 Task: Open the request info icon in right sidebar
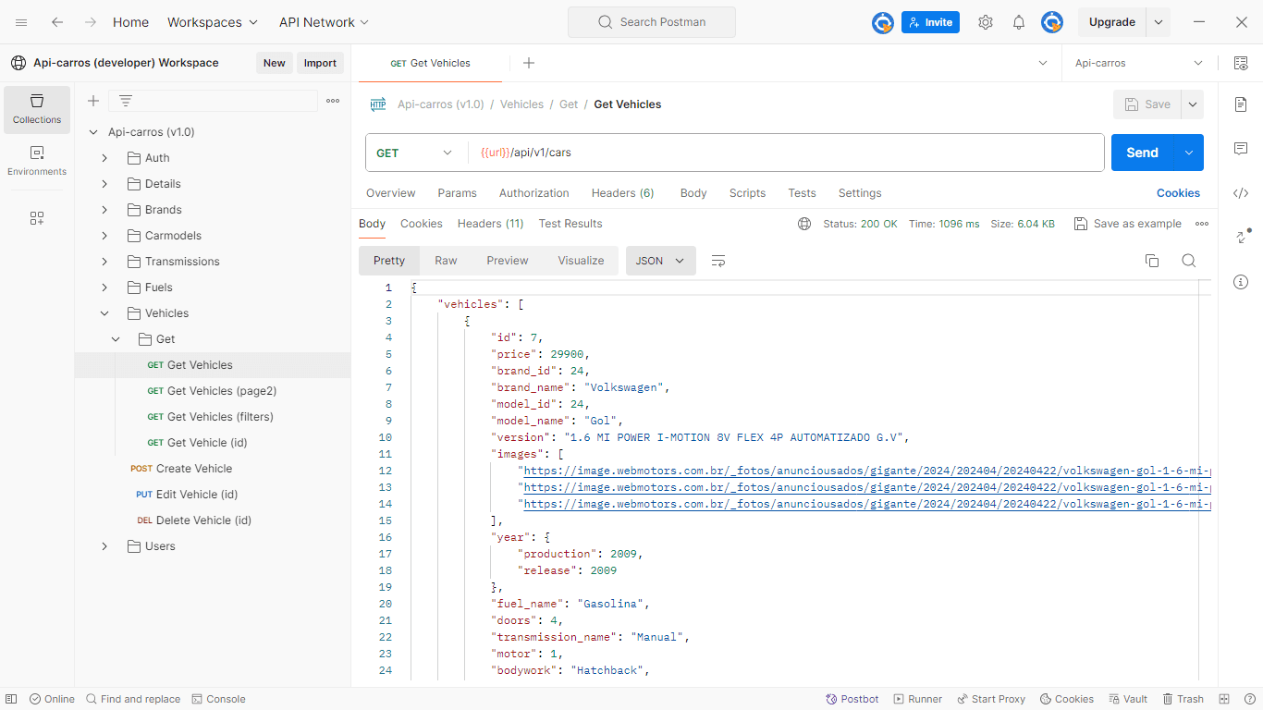click(1241, 282)
